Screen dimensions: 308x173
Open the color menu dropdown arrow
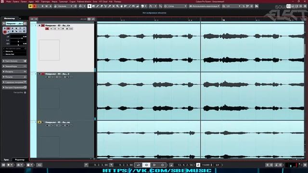[x=146, y=6]
